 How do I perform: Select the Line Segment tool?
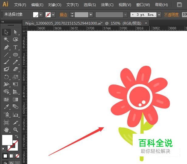6,55
